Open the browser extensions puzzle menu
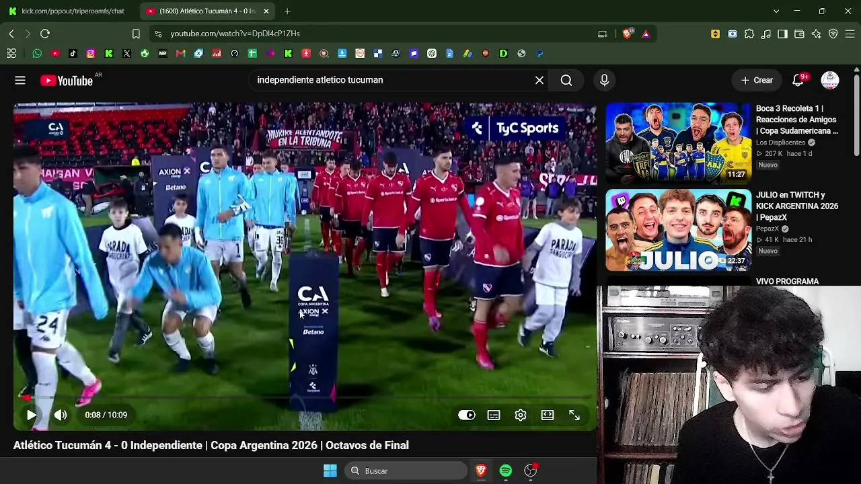 point(749,34)
